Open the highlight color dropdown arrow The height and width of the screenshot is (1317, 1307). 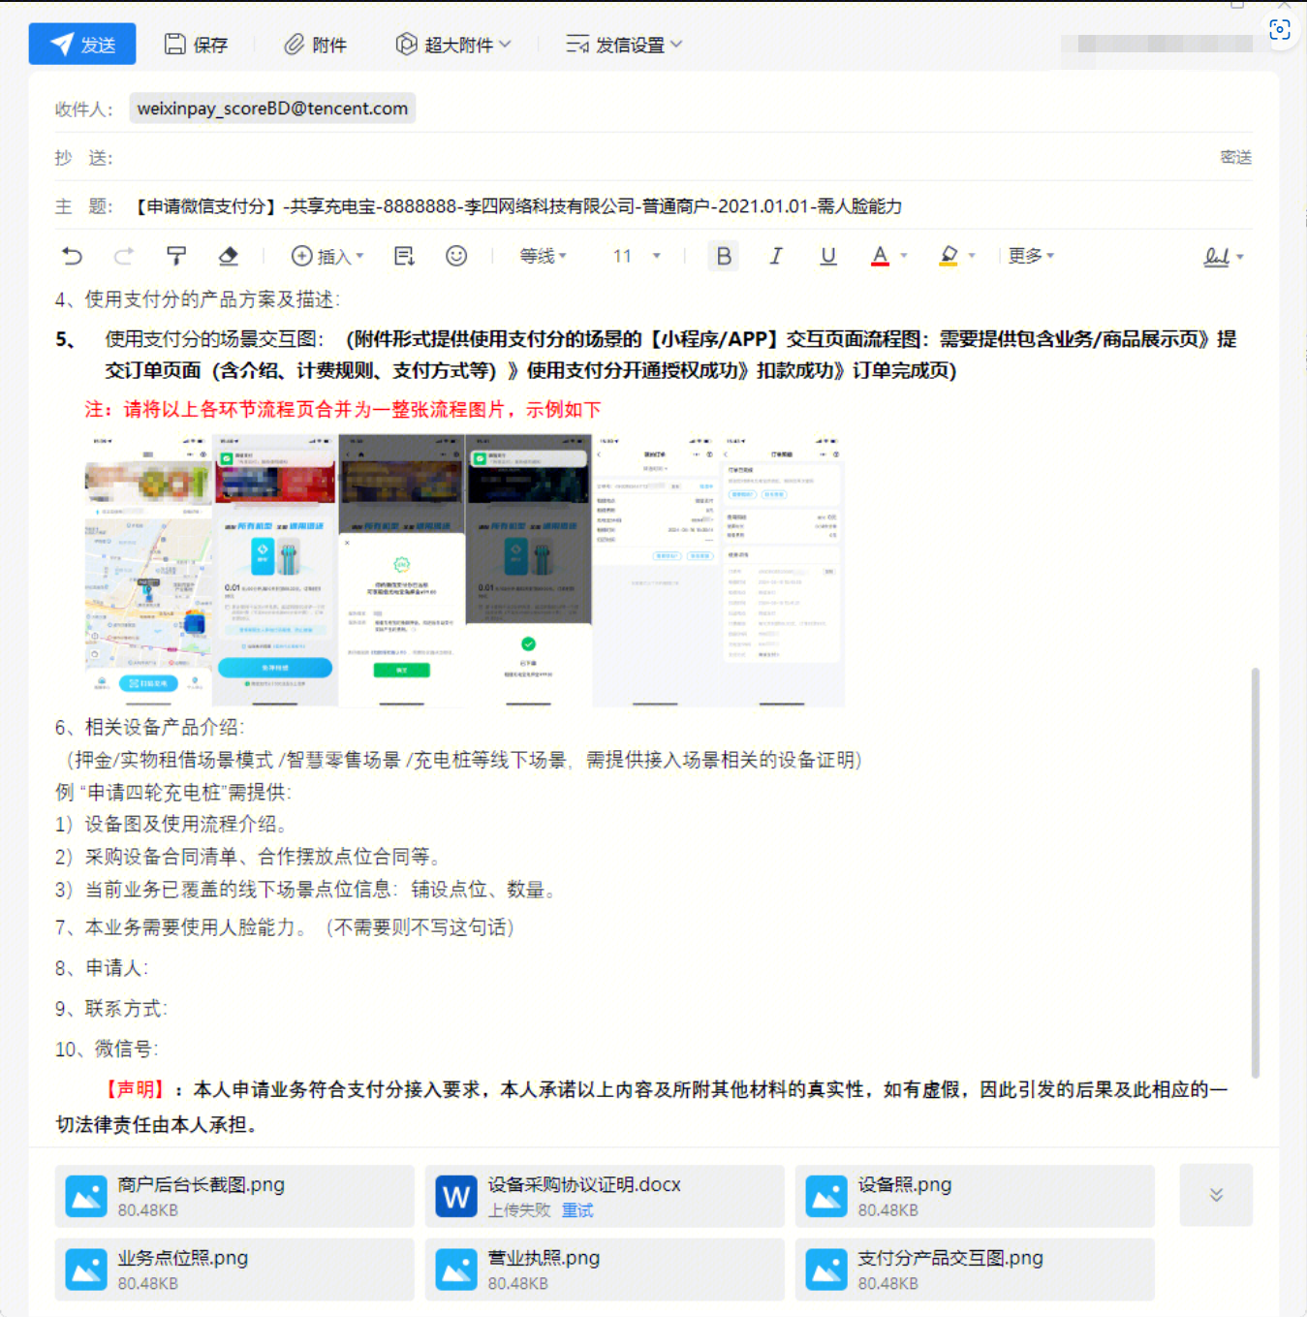point(972,256)
